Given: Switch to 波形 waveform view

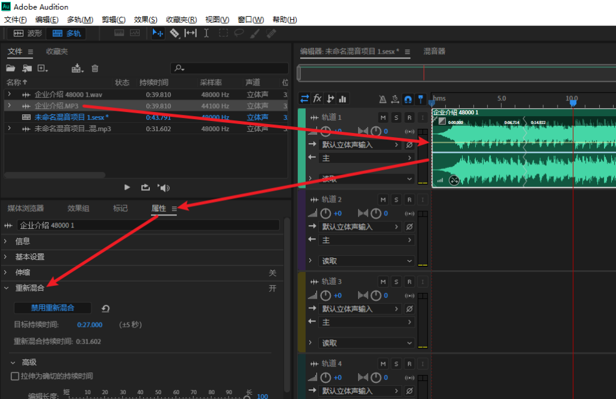Looking at the screenshot, I should (28, 33).
